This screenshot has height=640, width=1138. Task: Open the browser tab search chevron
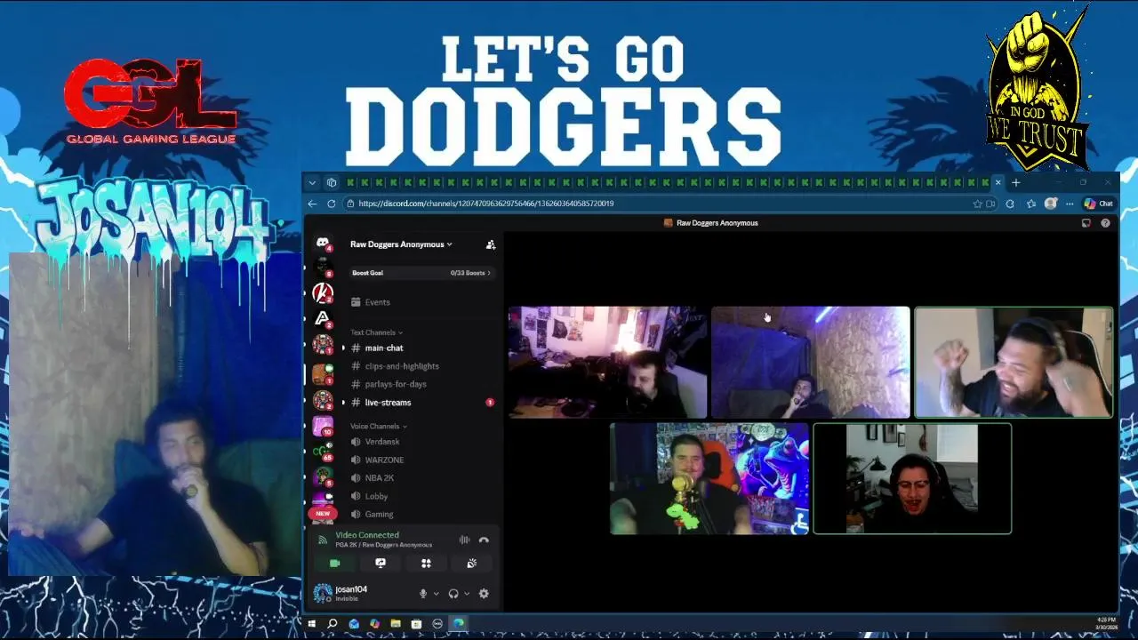312,182
